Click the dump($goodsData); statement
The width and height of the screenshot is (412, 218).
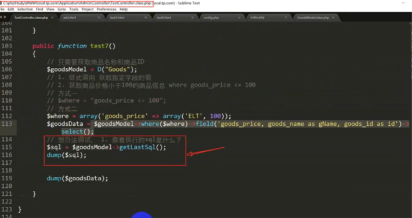point(78,179)
